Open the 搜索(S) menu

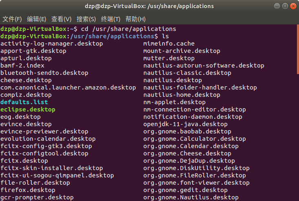click(86, 19)
